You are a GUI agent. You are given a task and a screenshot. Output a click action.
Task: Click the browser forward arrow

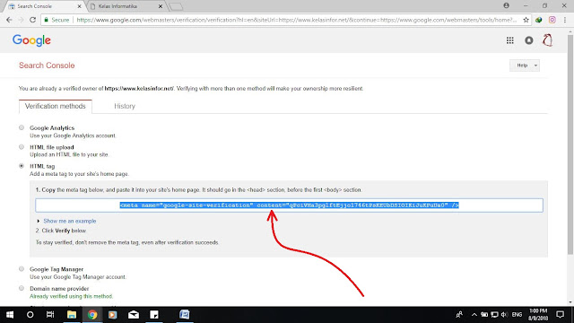click(x=21, y=20)
